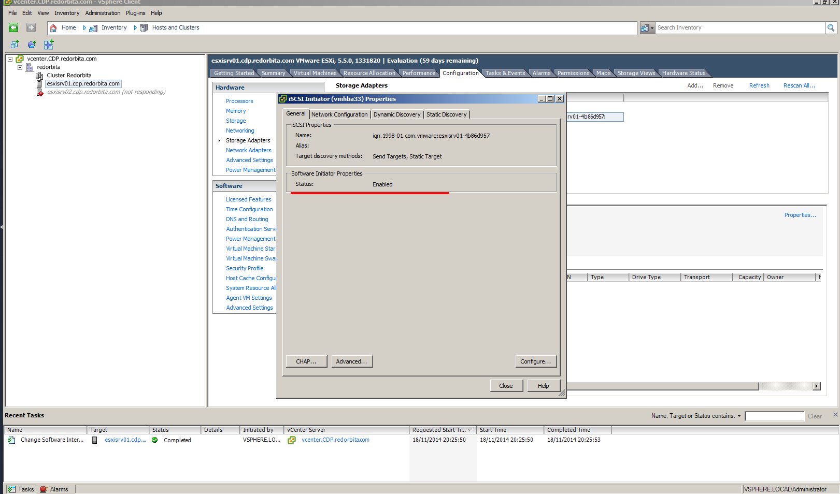The image size is (840, 494).
Task: Switch to the Dynamic Discovery tab
Action: tap(396, 114)
